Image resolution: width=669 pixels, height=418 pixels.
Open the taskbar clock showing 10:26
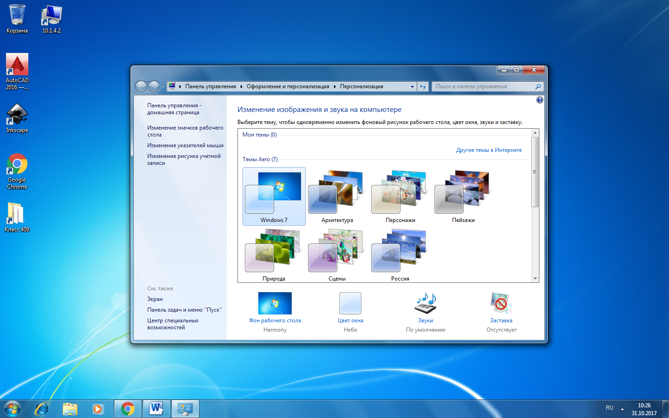coord(644,409)
